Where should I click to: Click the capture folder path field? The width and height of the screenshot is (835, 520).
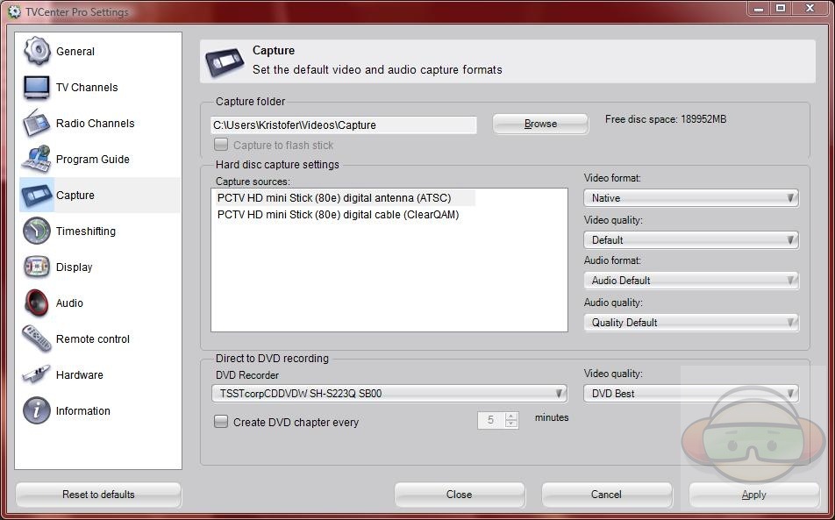pos(344,125)
